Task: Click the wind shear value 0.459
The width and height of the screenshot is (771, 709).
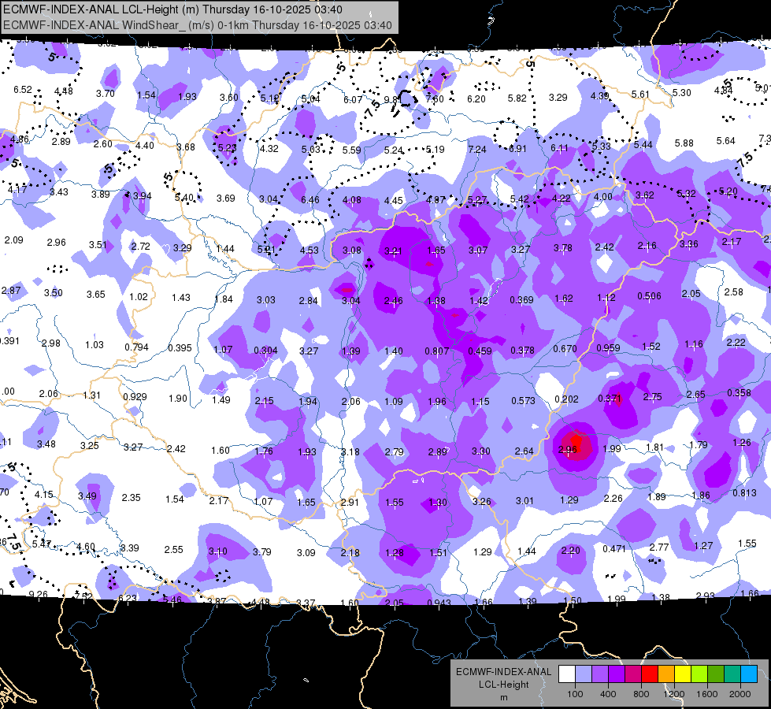Action: click(480, 351)
